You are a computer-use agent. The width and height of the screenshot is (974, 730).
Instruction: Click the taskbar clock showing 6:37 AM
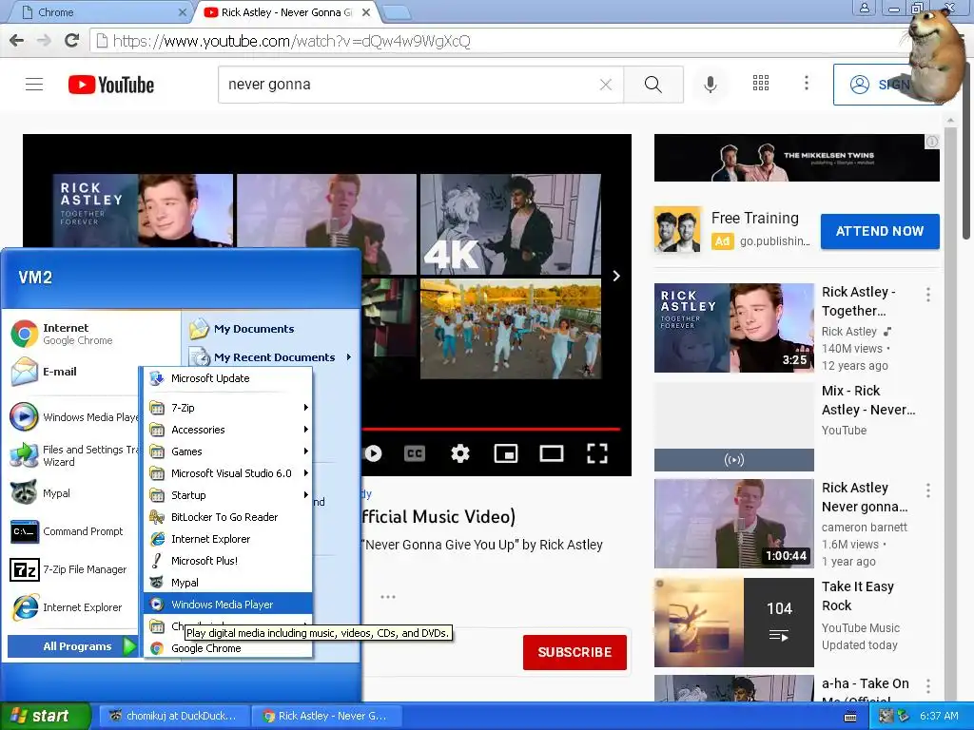(939, 716)
